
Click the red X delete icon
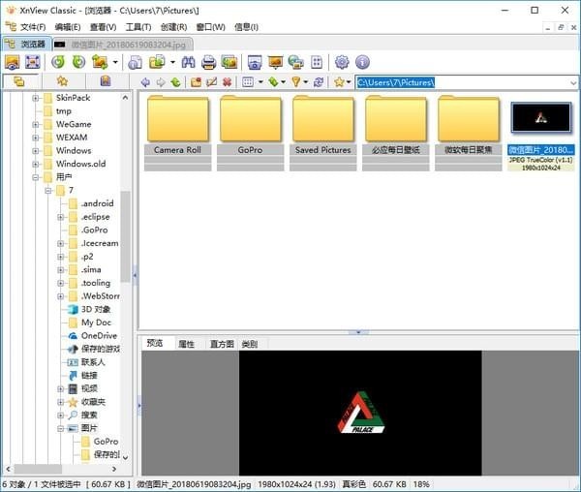click(x=227, y=82)
